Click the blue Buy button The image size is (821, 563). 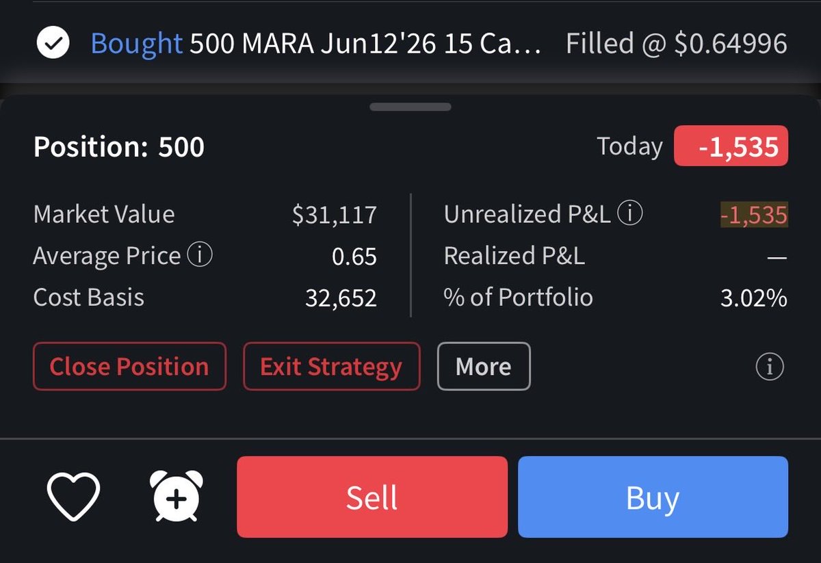coord(653,497)
